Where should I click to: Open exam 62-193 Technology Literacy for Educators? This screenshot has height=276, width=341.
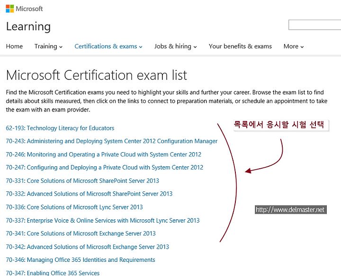(60, 128)
